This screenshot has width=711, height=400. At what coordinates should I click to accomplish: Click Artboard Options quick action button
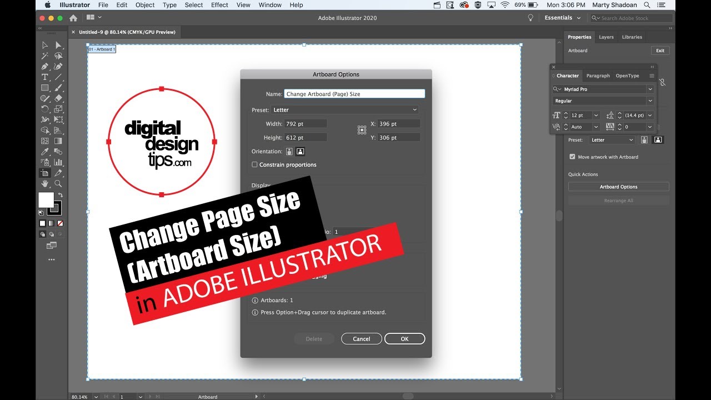point(618,187)
